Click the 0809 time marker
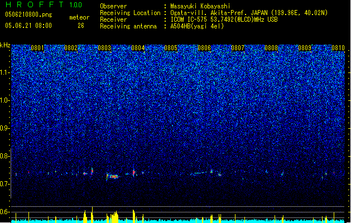The width and height of the screenshot is (351, 223). [305, 48]
